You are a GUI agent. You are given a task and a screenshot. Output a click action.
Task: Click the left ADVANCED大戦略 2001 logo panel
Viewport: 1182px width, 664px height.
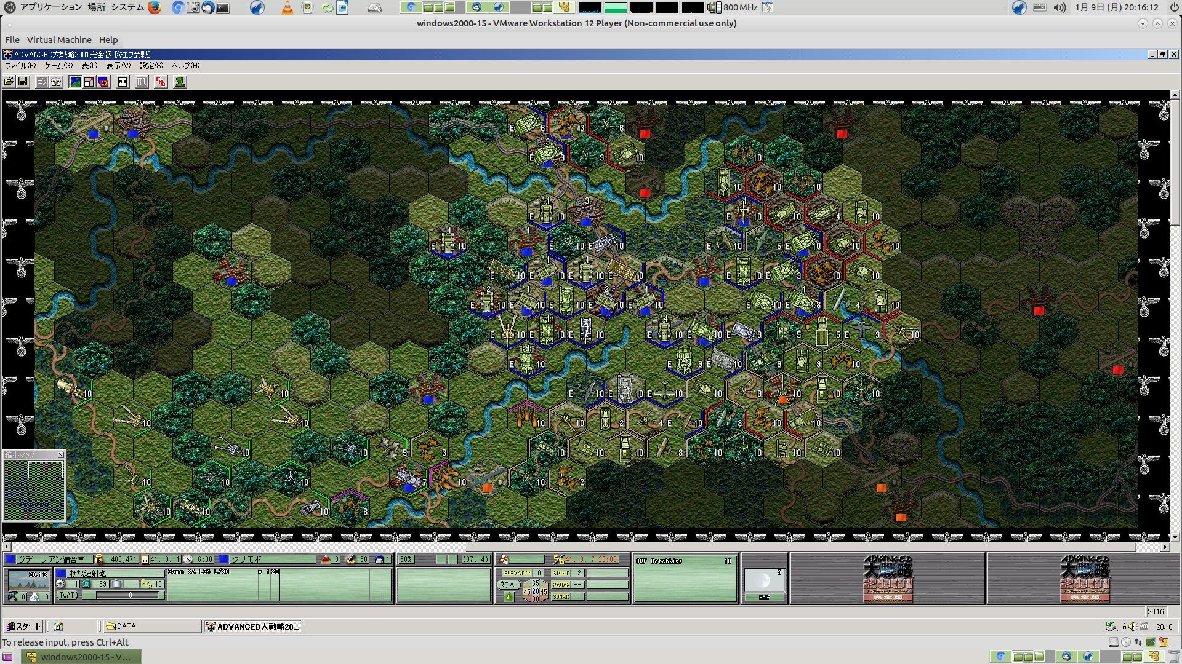(x=888, y=579)
